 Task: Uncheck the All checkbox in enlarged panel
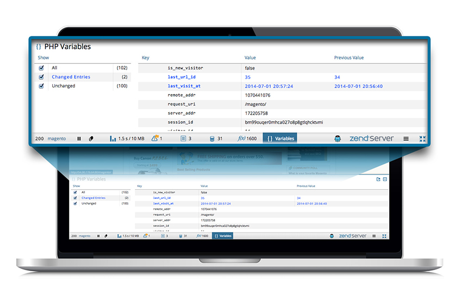point(41,68)
